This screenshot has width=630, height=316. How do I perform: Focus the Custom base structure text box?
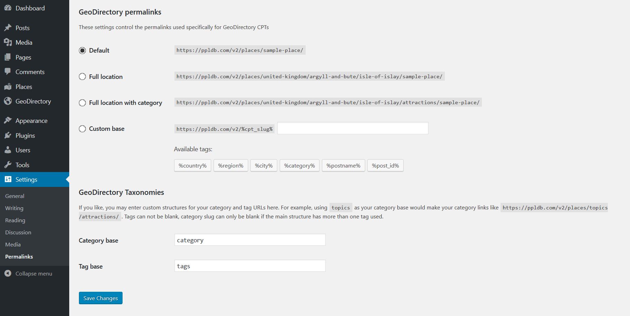[352, 128]
